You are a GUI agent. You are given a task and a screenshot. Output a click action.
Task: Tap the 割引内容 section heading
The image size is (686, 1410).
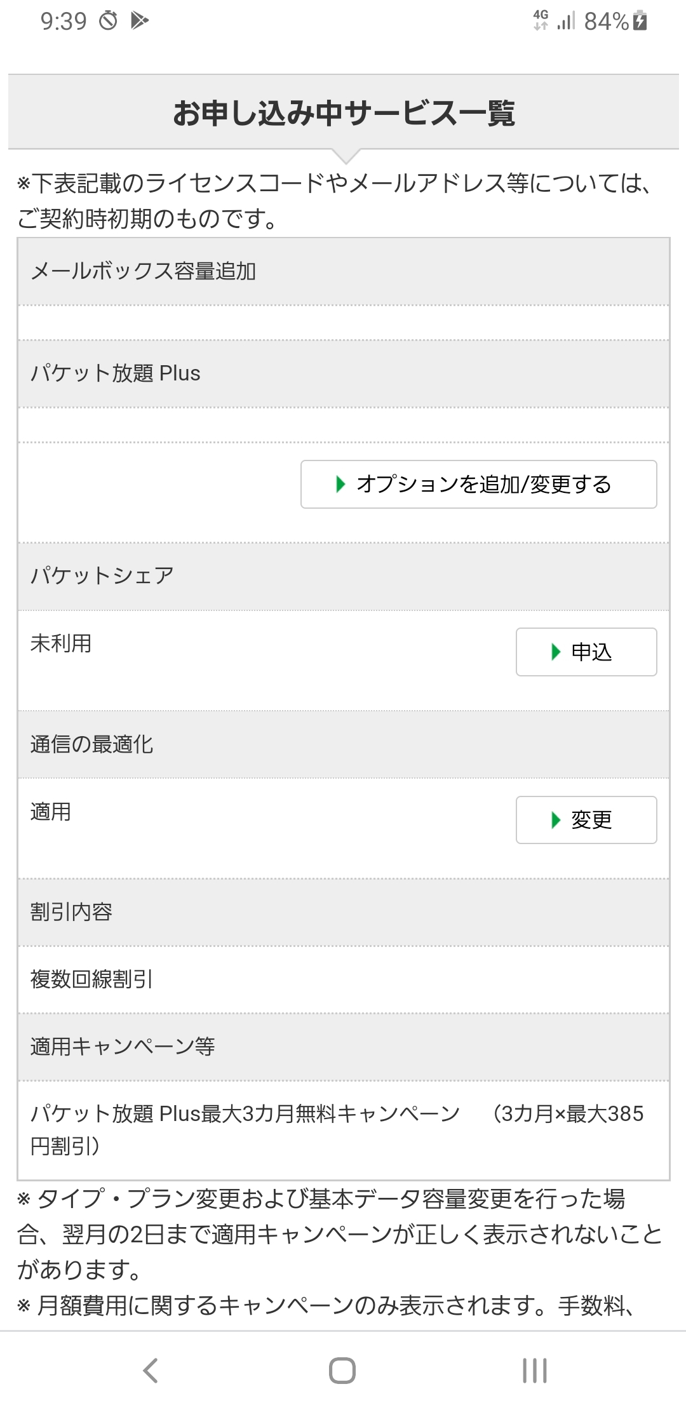click(71, 912)
